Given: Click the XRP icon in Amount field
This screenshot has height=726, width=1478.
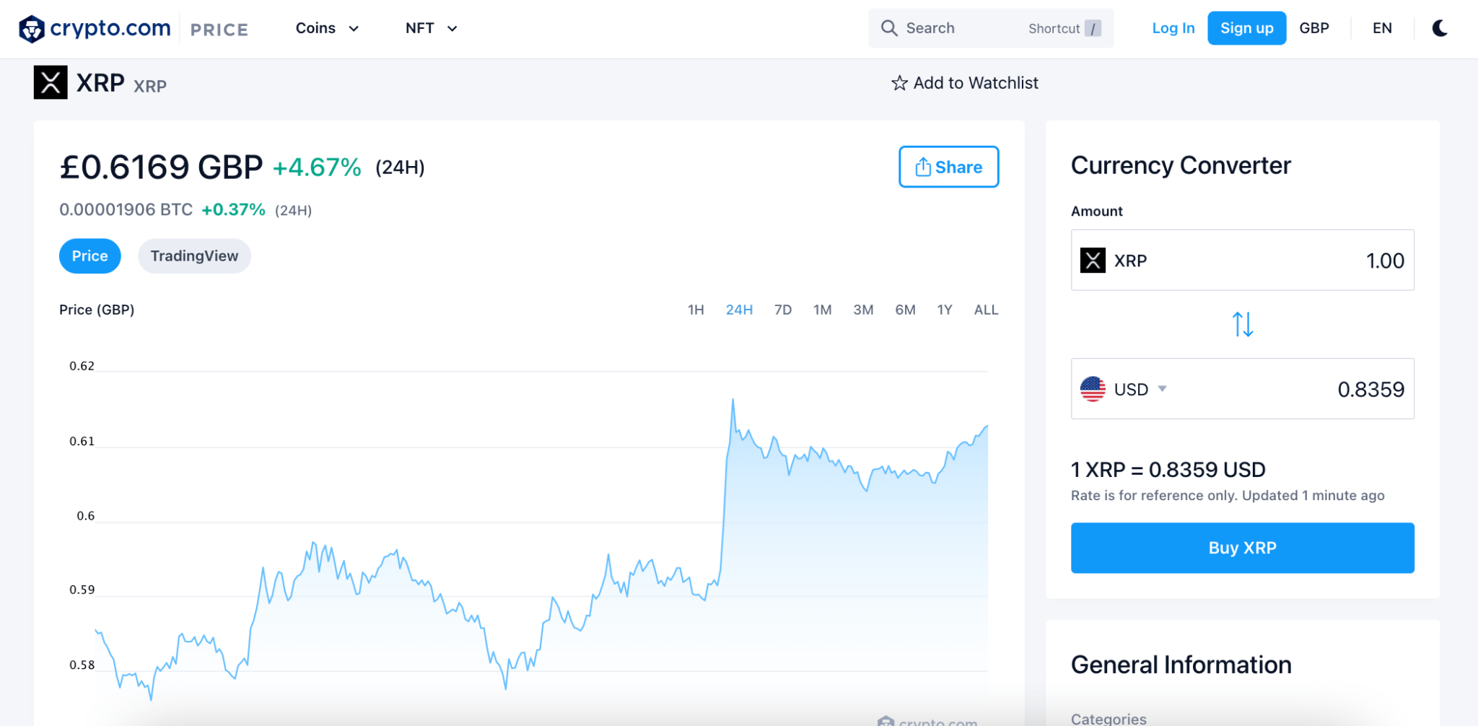Looking at the screenshot, I should click(x=1093, y=260).
